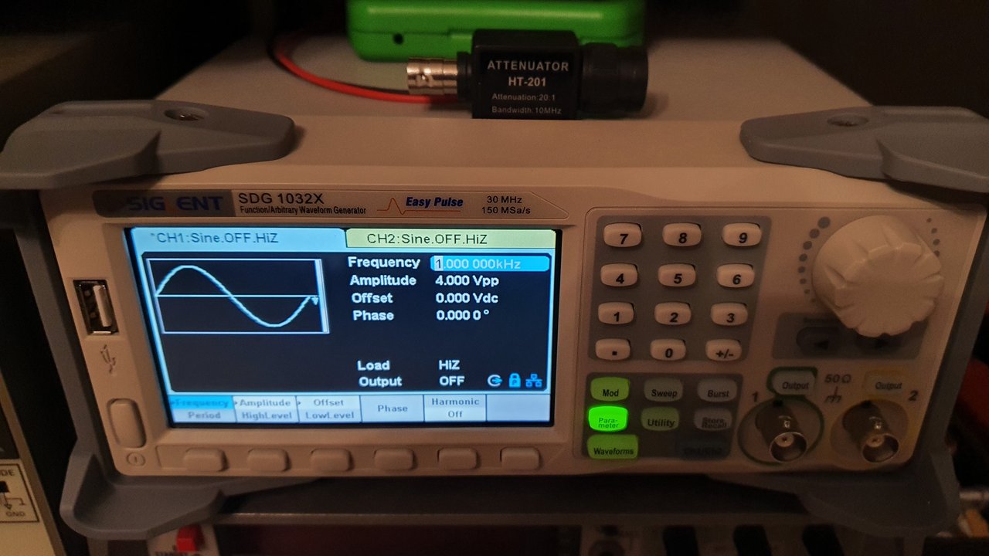Click the illuminated Parameter button
989x556 pixels.
[607, 419]
